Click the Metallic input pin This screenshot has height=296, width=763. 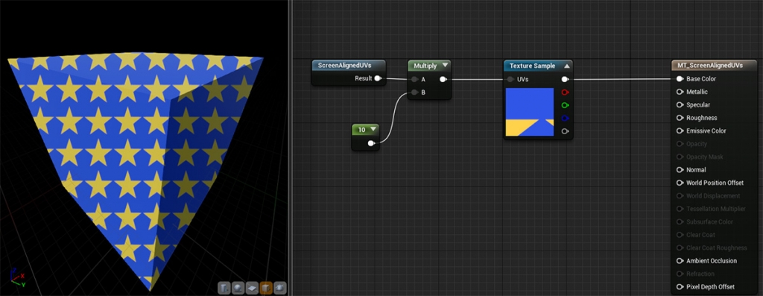680,92
